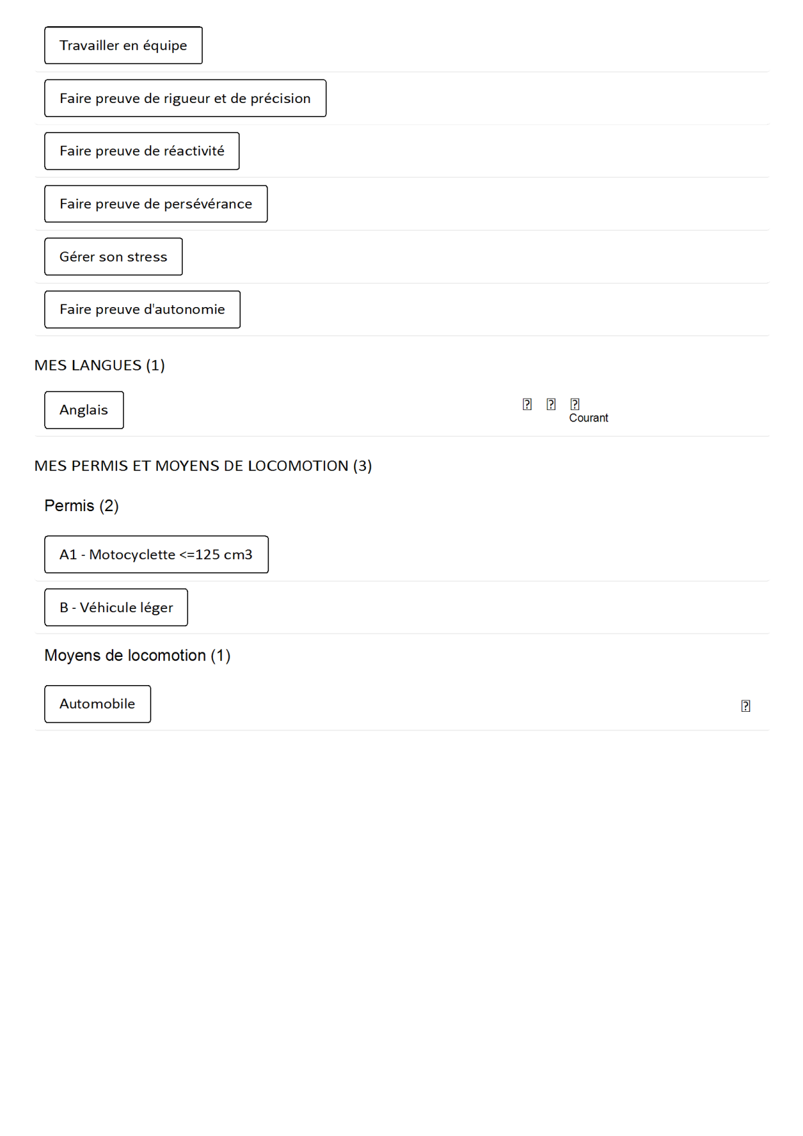Screen dimensions: 803x1136
Task: Click the MES PERMIS ET MOYENS DE LOCOMOTION heading
Action: [x=203, y=466]
